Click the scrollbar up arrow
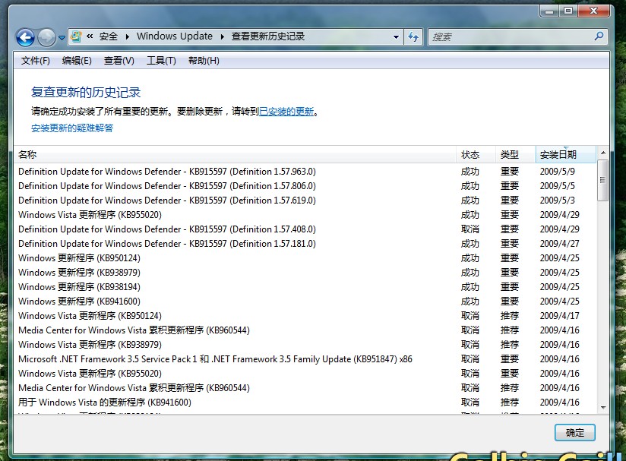 pyautogui.click(x=603, y=153)
